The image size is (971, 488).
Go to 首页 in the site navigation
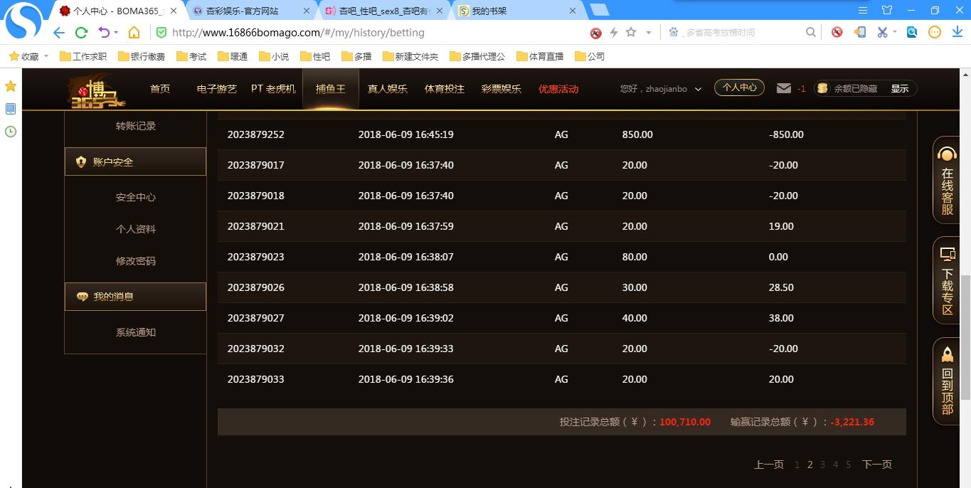tap(160, 89)
